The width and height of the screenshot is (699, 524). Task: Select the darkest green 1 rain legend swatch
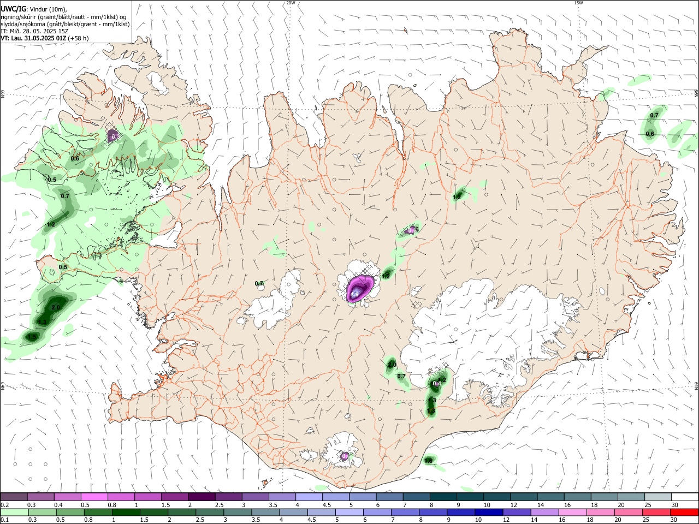(x=126, y=513)
